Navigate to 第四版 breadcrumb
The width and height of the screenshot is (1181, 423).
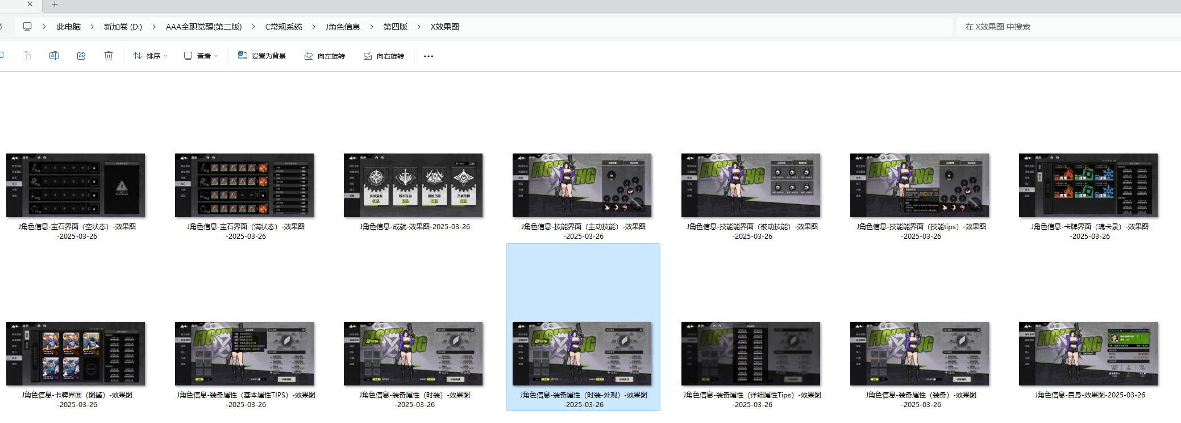[x=396, y=27]
